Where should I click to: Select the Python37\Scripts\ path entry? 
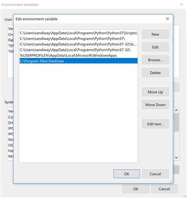click(79, 33)
